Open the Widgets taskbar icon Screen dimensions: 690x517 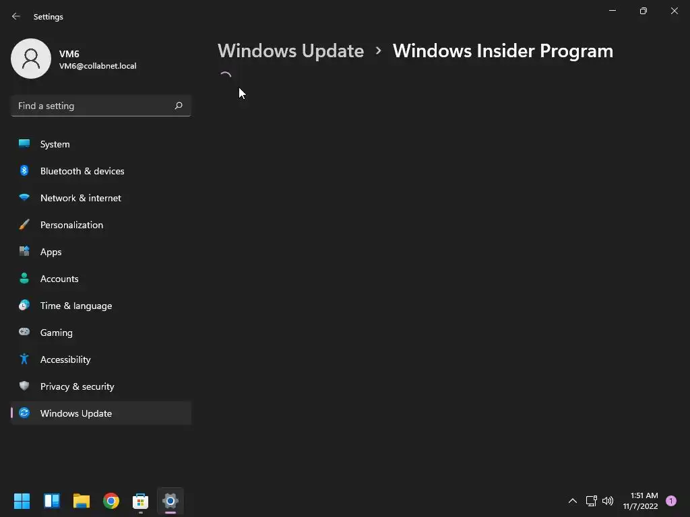coord(52,501)
